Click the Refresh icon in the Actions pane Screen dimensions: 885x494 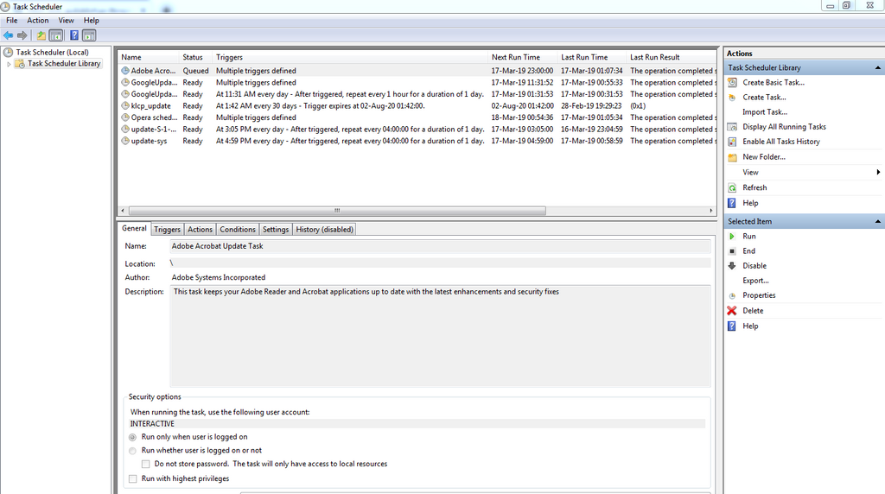pos(732,187)
